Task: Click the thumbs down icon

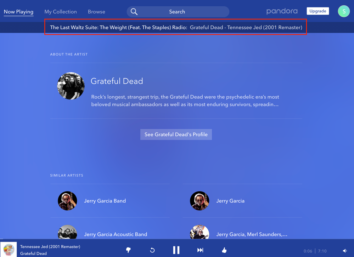Action: tap(128, 250)
